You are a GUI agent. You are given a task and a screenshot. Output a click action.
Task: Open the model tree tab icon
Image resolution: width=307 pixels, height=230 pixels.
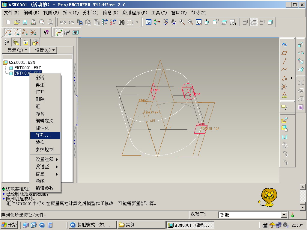[7, 42]
